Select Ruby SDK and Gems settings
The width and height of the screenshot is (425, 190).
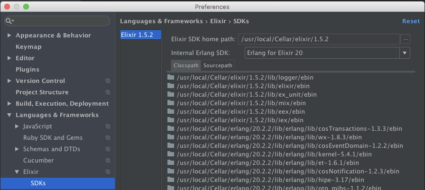point(53,138)
